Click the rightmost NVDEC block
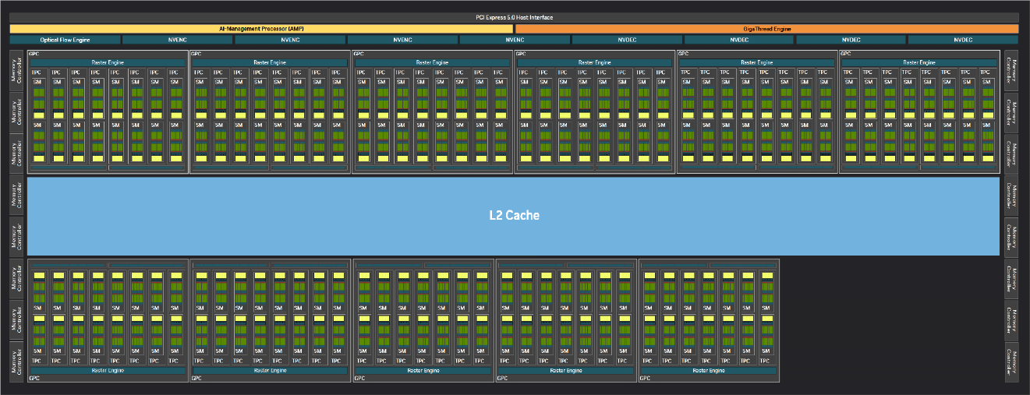Viewport: 1030px width, 395px height. click(x=963, y=39)
